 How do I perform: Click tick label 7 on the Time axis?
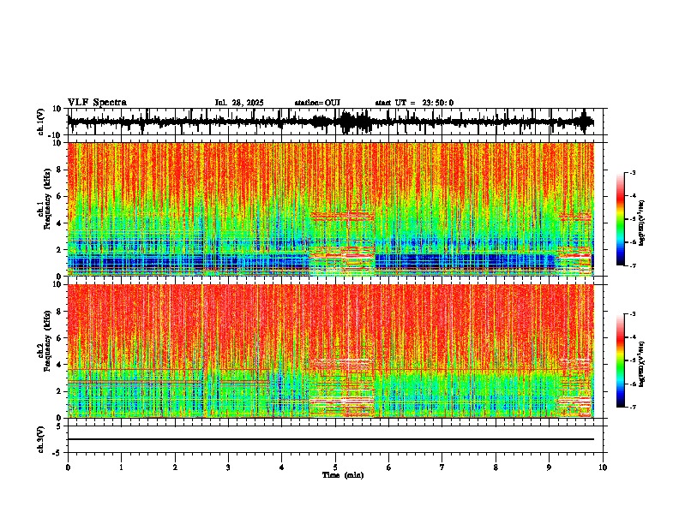pos(442,467)
